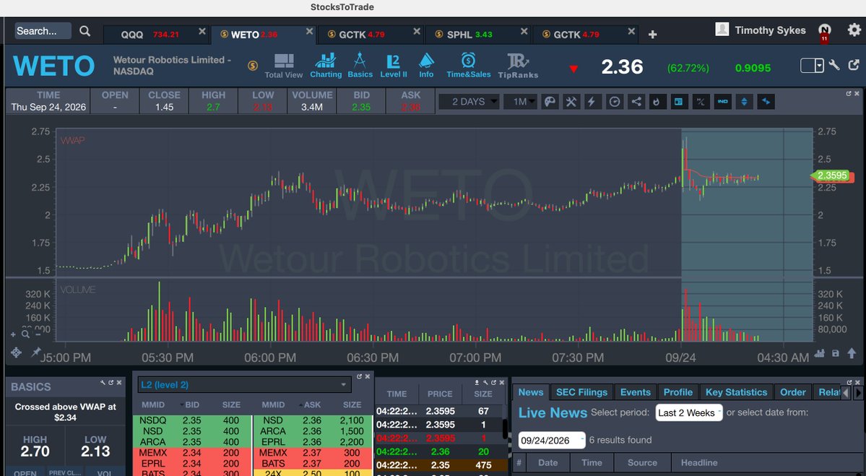Open the Level II module icon
The width and height of the screenshot is (866, 476).
click(393, 66)
